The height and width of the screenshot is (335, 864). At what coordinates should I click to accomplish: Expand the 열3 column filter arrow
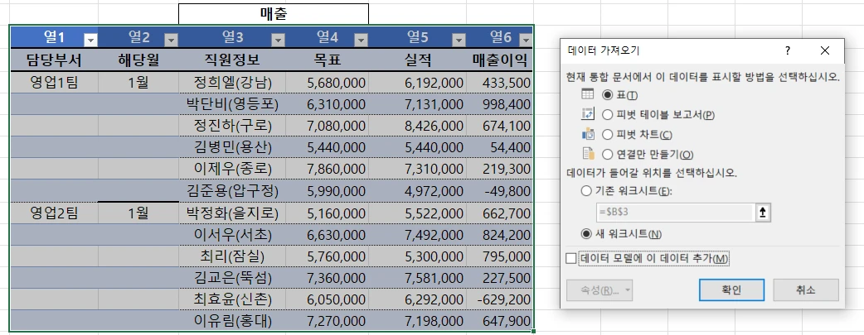coord(278,40)
